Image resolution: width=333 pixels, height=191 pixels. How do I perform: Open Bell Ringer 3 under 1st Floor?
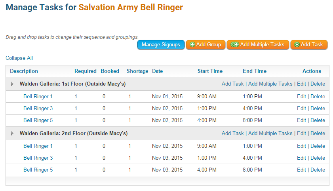click(38, 109)
